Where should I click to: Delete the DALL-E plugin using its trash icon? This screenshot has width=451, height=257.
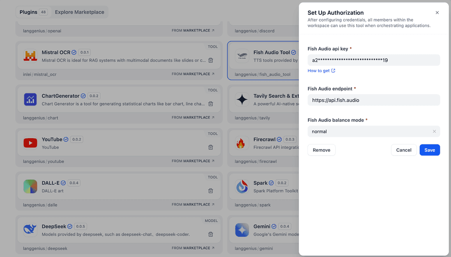(211, 191)
